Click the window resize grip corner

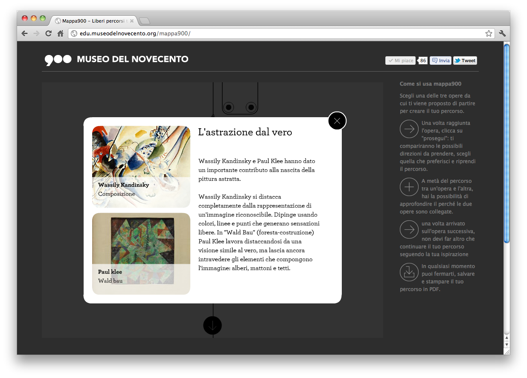tap(507, 352)
